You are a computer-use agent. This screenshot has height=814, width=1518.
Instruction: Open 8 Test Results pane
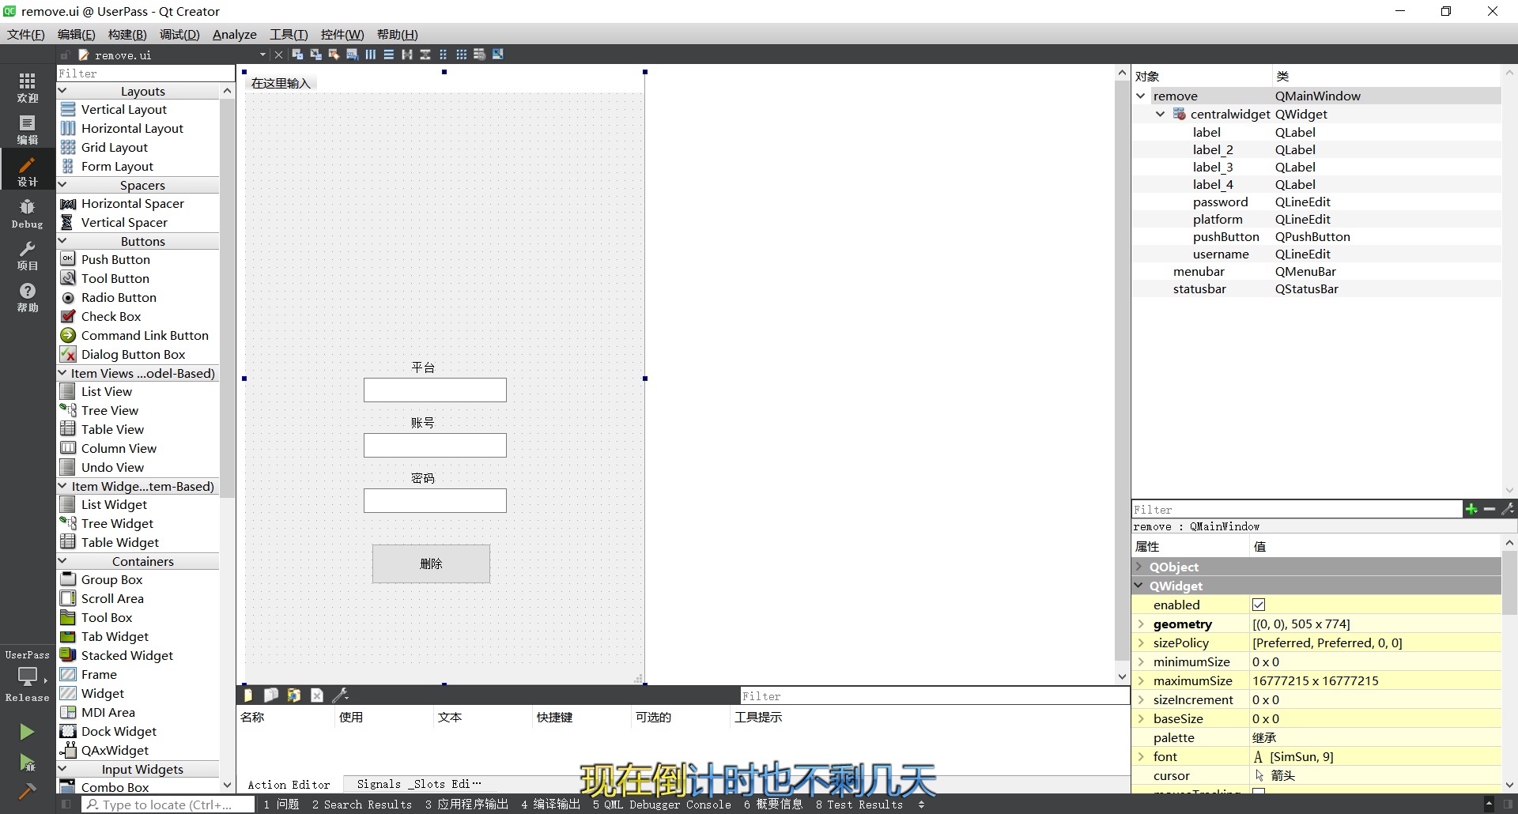(859, 805)
